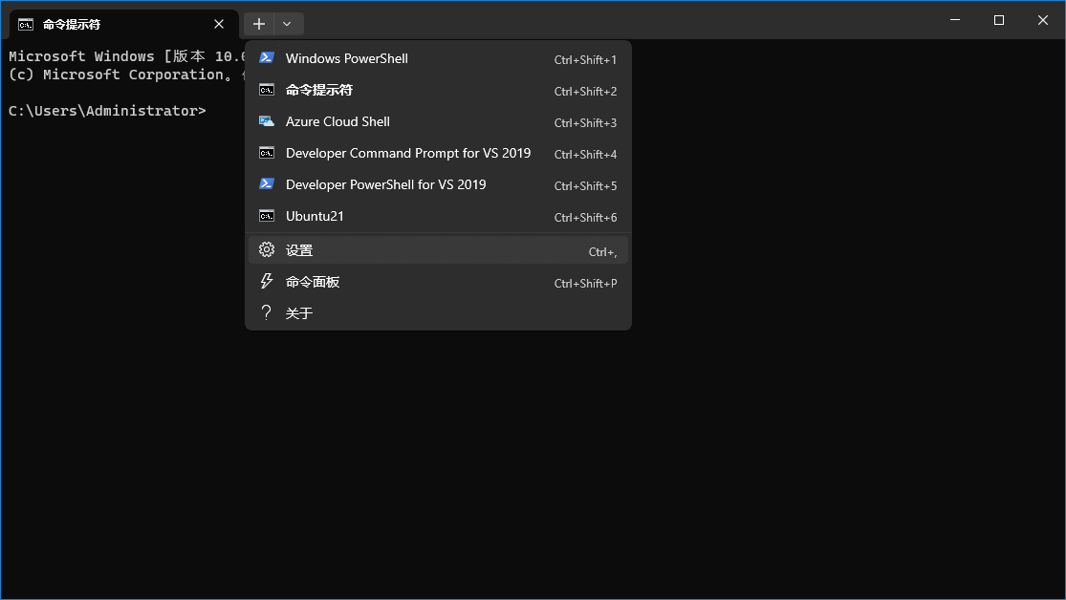Click the (c) Microsoft Corporation line

point(126,75)
